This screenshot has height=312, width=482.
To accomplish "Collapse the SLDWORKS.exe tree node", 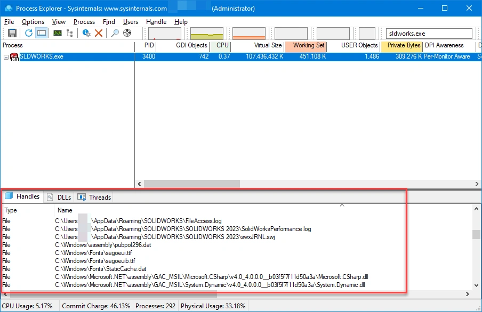I will (6, 57).
